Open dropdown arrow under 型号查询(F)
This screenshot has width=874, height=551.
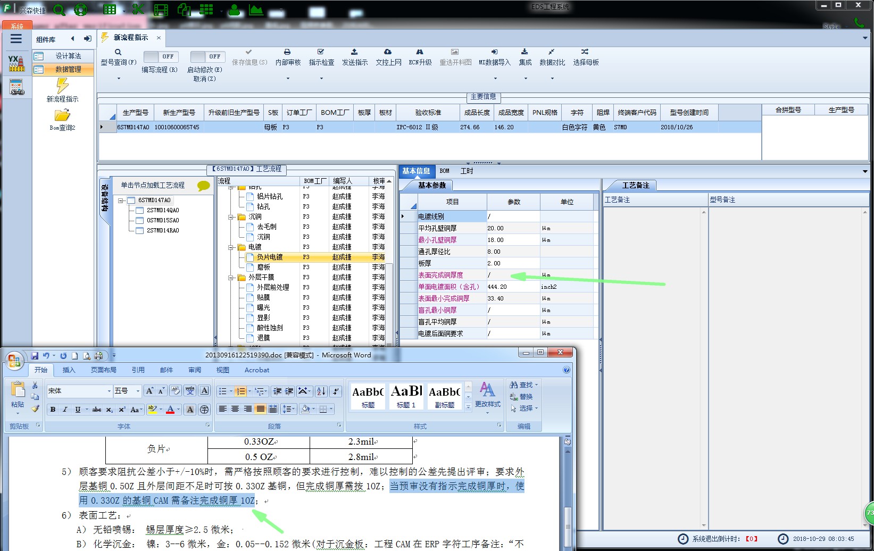click(x=119, y=79)
